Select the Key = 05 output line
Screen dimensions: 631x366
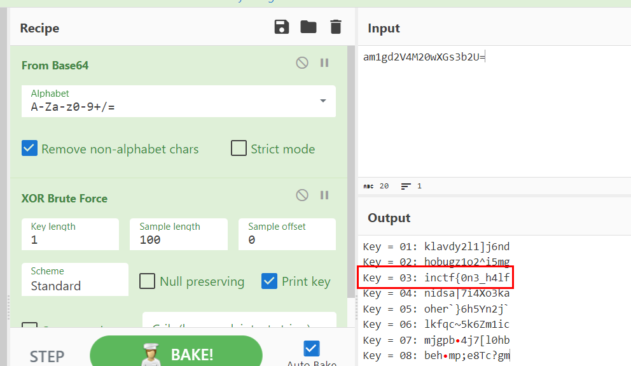[x=436, y=309]
